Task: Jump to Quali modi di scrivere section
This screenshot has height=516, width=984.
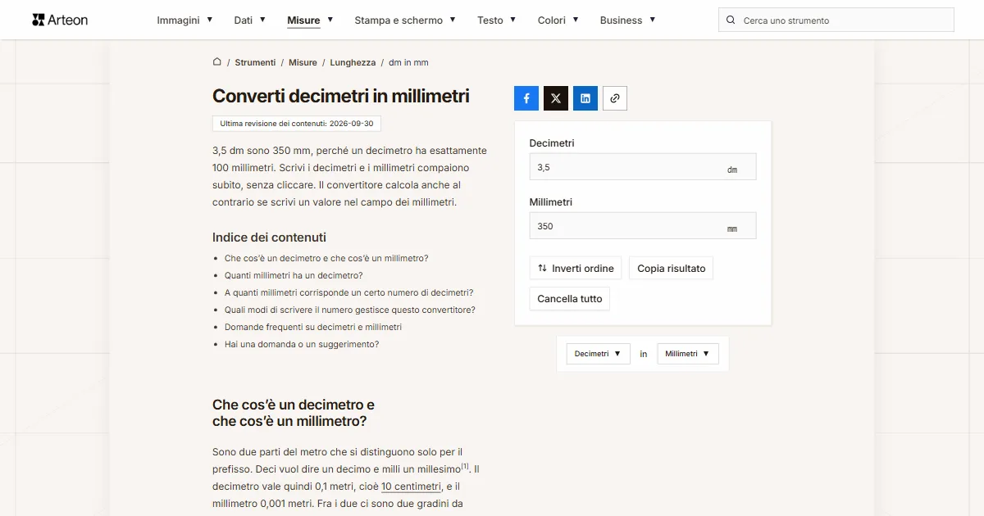Action: point(350,310)
